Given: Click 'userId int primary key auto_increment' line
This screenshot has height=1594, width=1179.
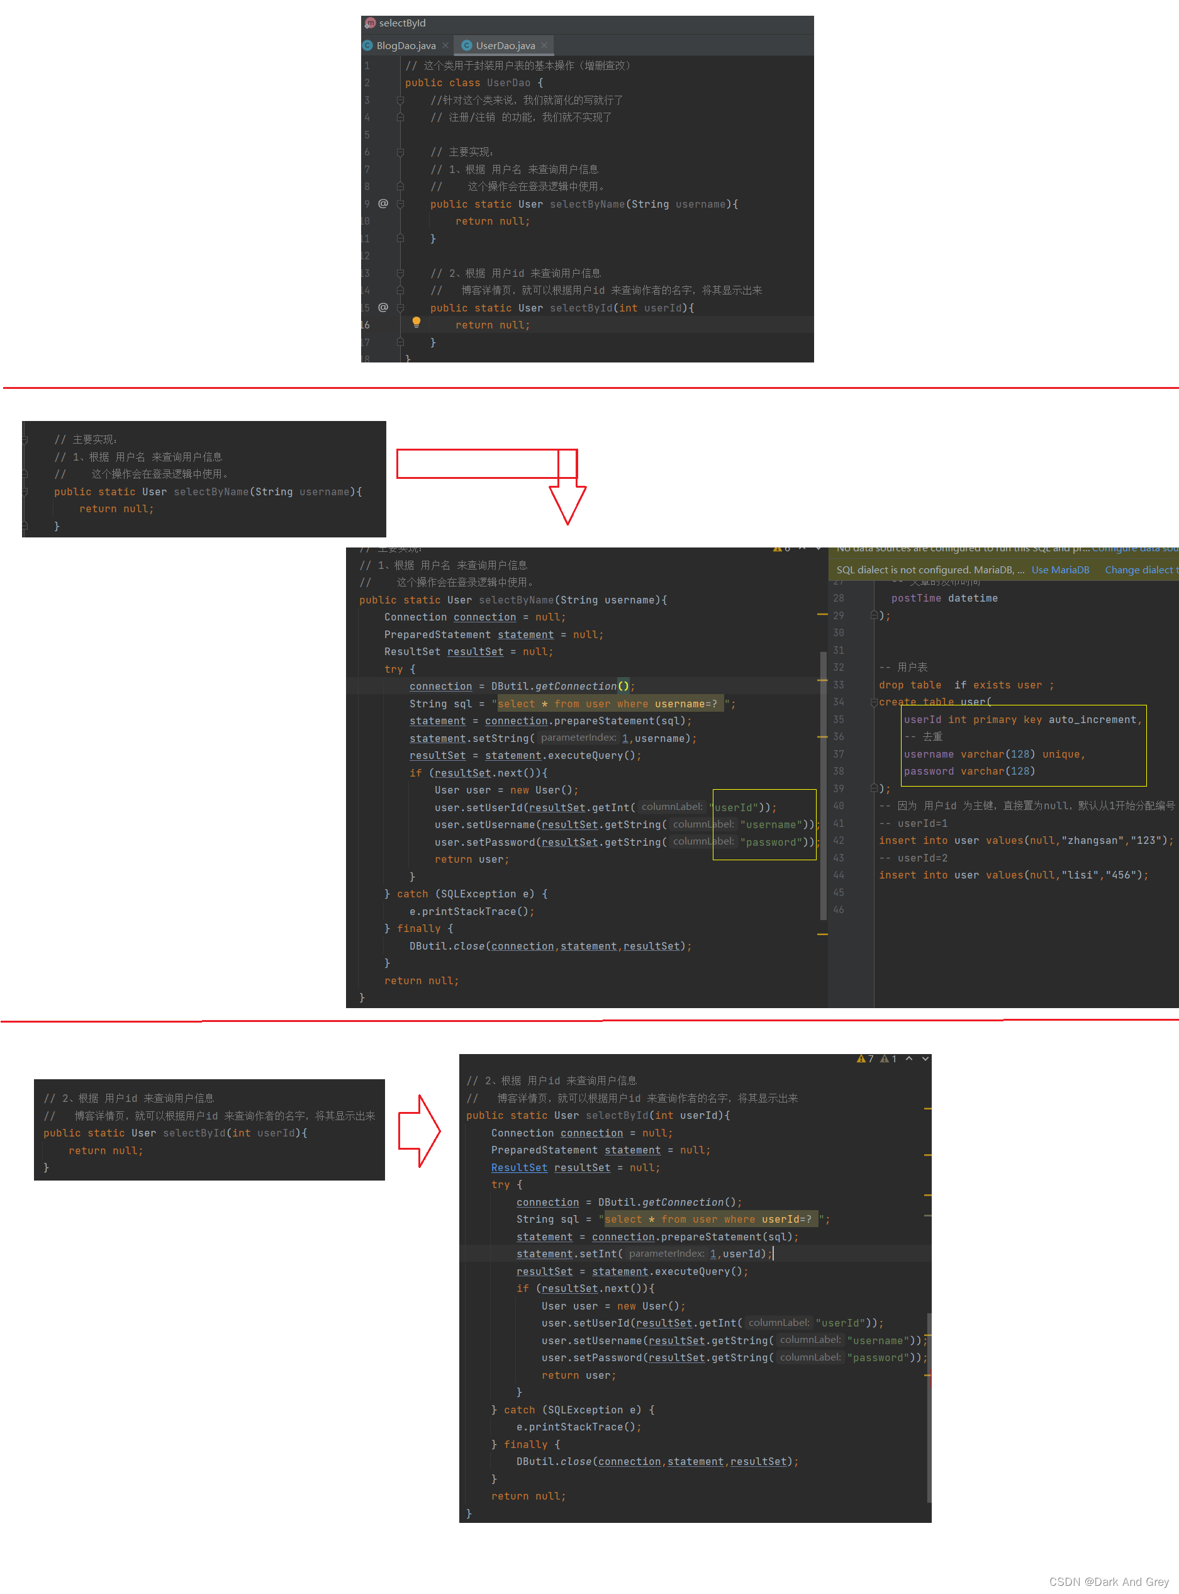Looking at the screenshot, I should tap(1023, 721).
